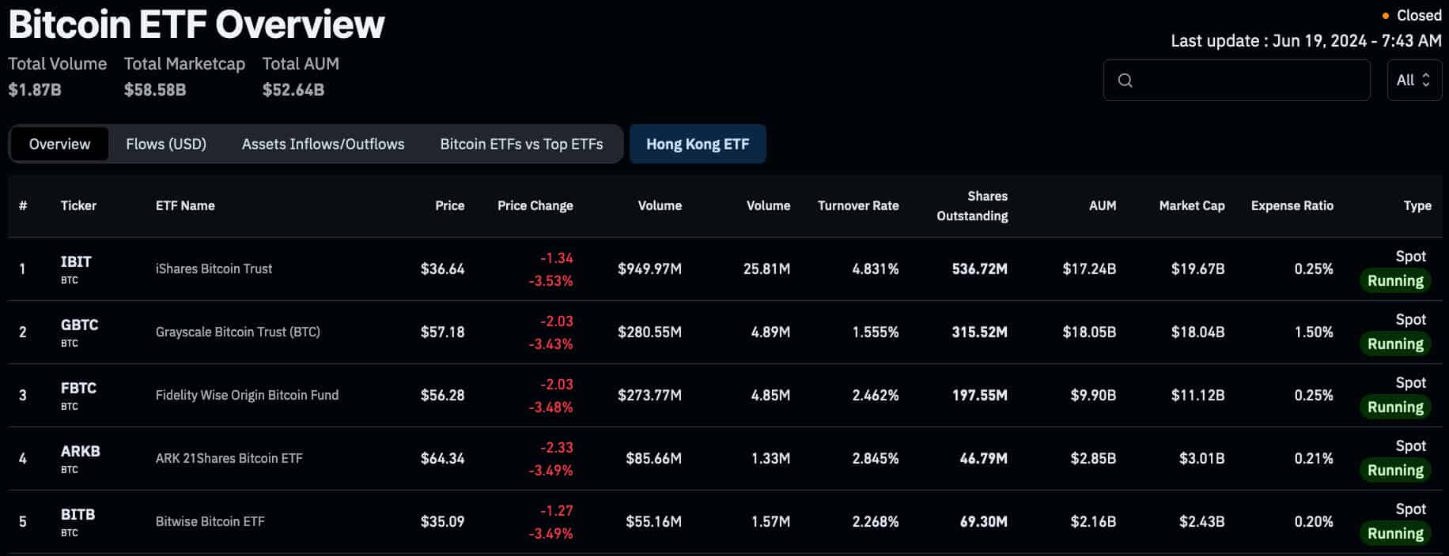
Task: Switch to the Assets Inflows/Outflows tab
Action: click(x=322, y=144)
